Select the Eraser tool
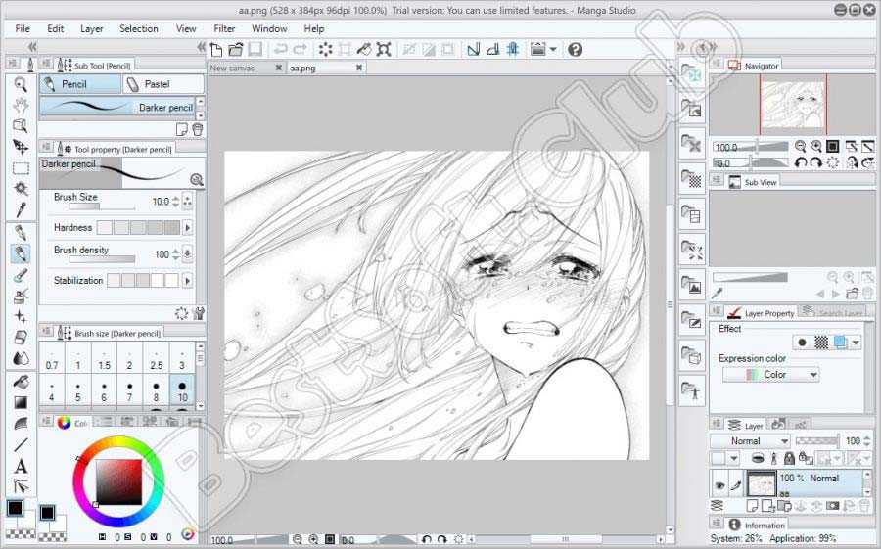The image size is (881, 549). coord(20,337)
